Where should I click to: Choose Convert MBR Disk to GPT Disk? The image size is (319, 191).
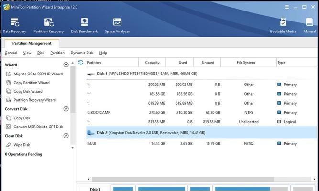38,127
